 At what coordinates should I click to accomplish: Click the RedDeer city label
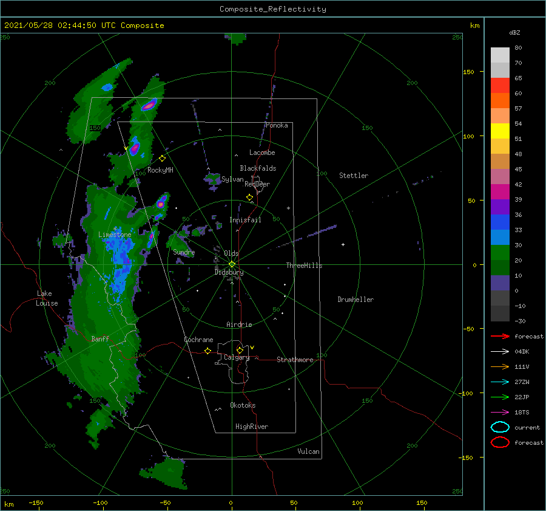pyautogui.click(x=257, y=184)
